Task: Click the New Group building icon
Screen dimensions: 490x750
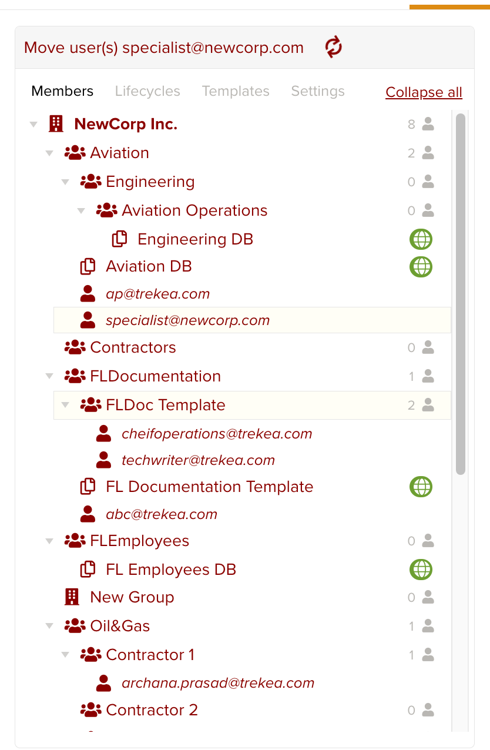Action: [72, 597]
